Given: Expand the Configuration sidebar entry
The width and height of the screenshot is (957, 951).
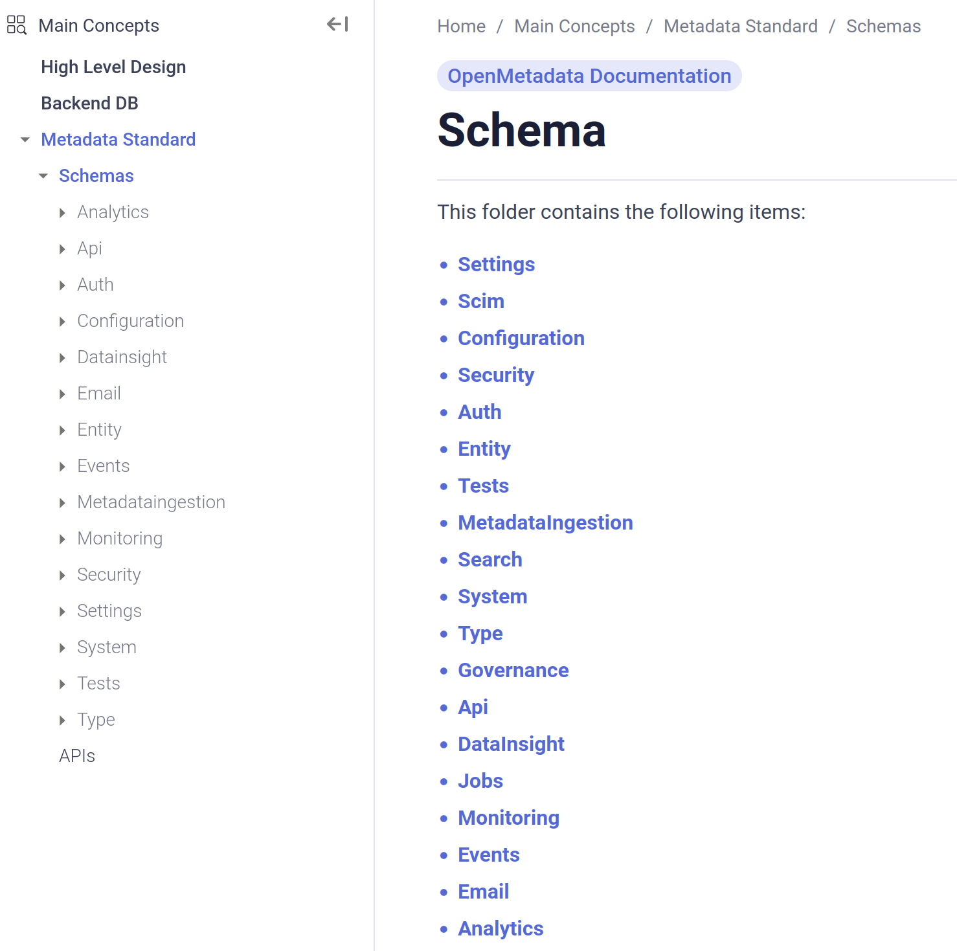Looking at the screenshot, I should 62,321.
